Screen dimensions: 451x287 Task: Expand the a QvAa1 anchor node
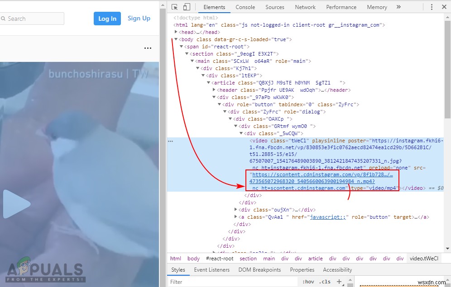pyautogui.click(x=236, y=216)
